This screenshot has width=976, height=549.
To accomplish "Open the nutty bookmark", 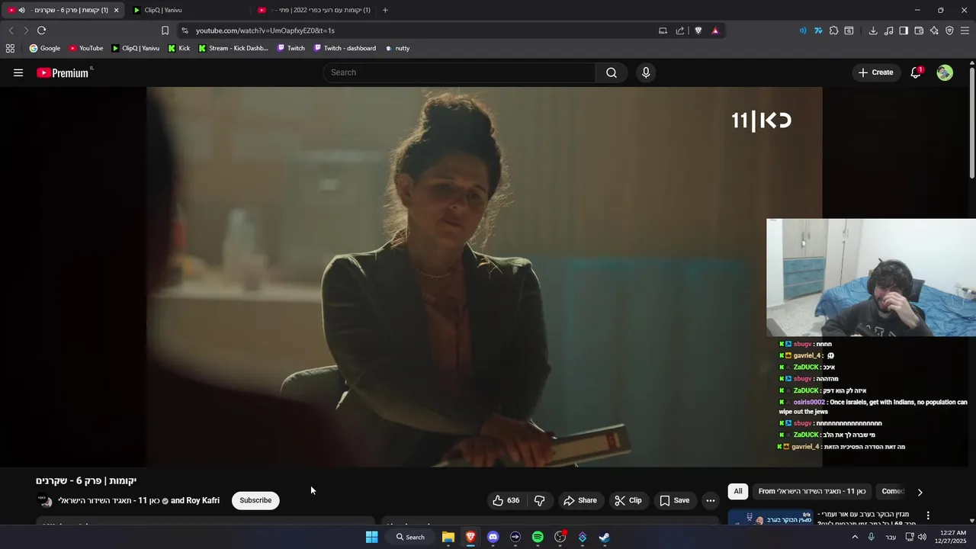I will point(397,48).
